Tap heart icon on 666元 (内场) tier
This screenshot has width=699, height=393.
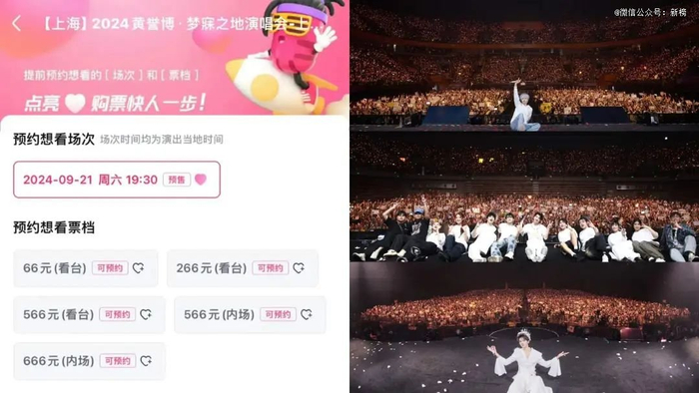coord(146,360)
